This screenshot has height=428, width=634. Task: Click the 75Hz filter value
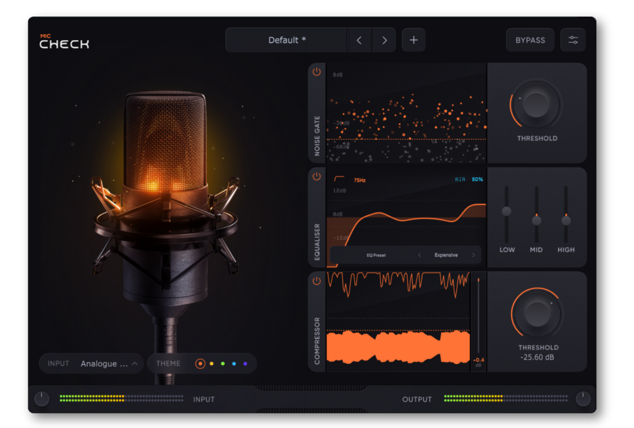(360, 180)
